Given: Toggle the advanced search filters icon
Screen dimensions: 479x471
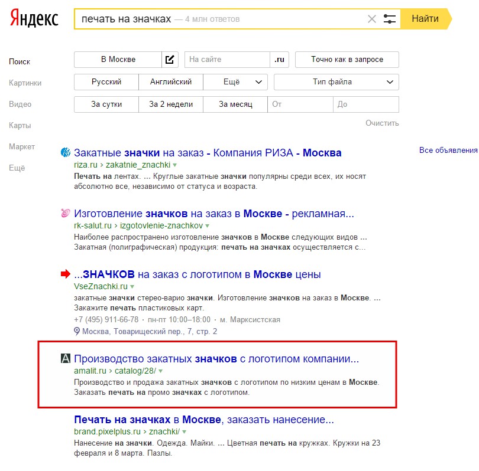Looking at the screenshot, I should point(390,19).
